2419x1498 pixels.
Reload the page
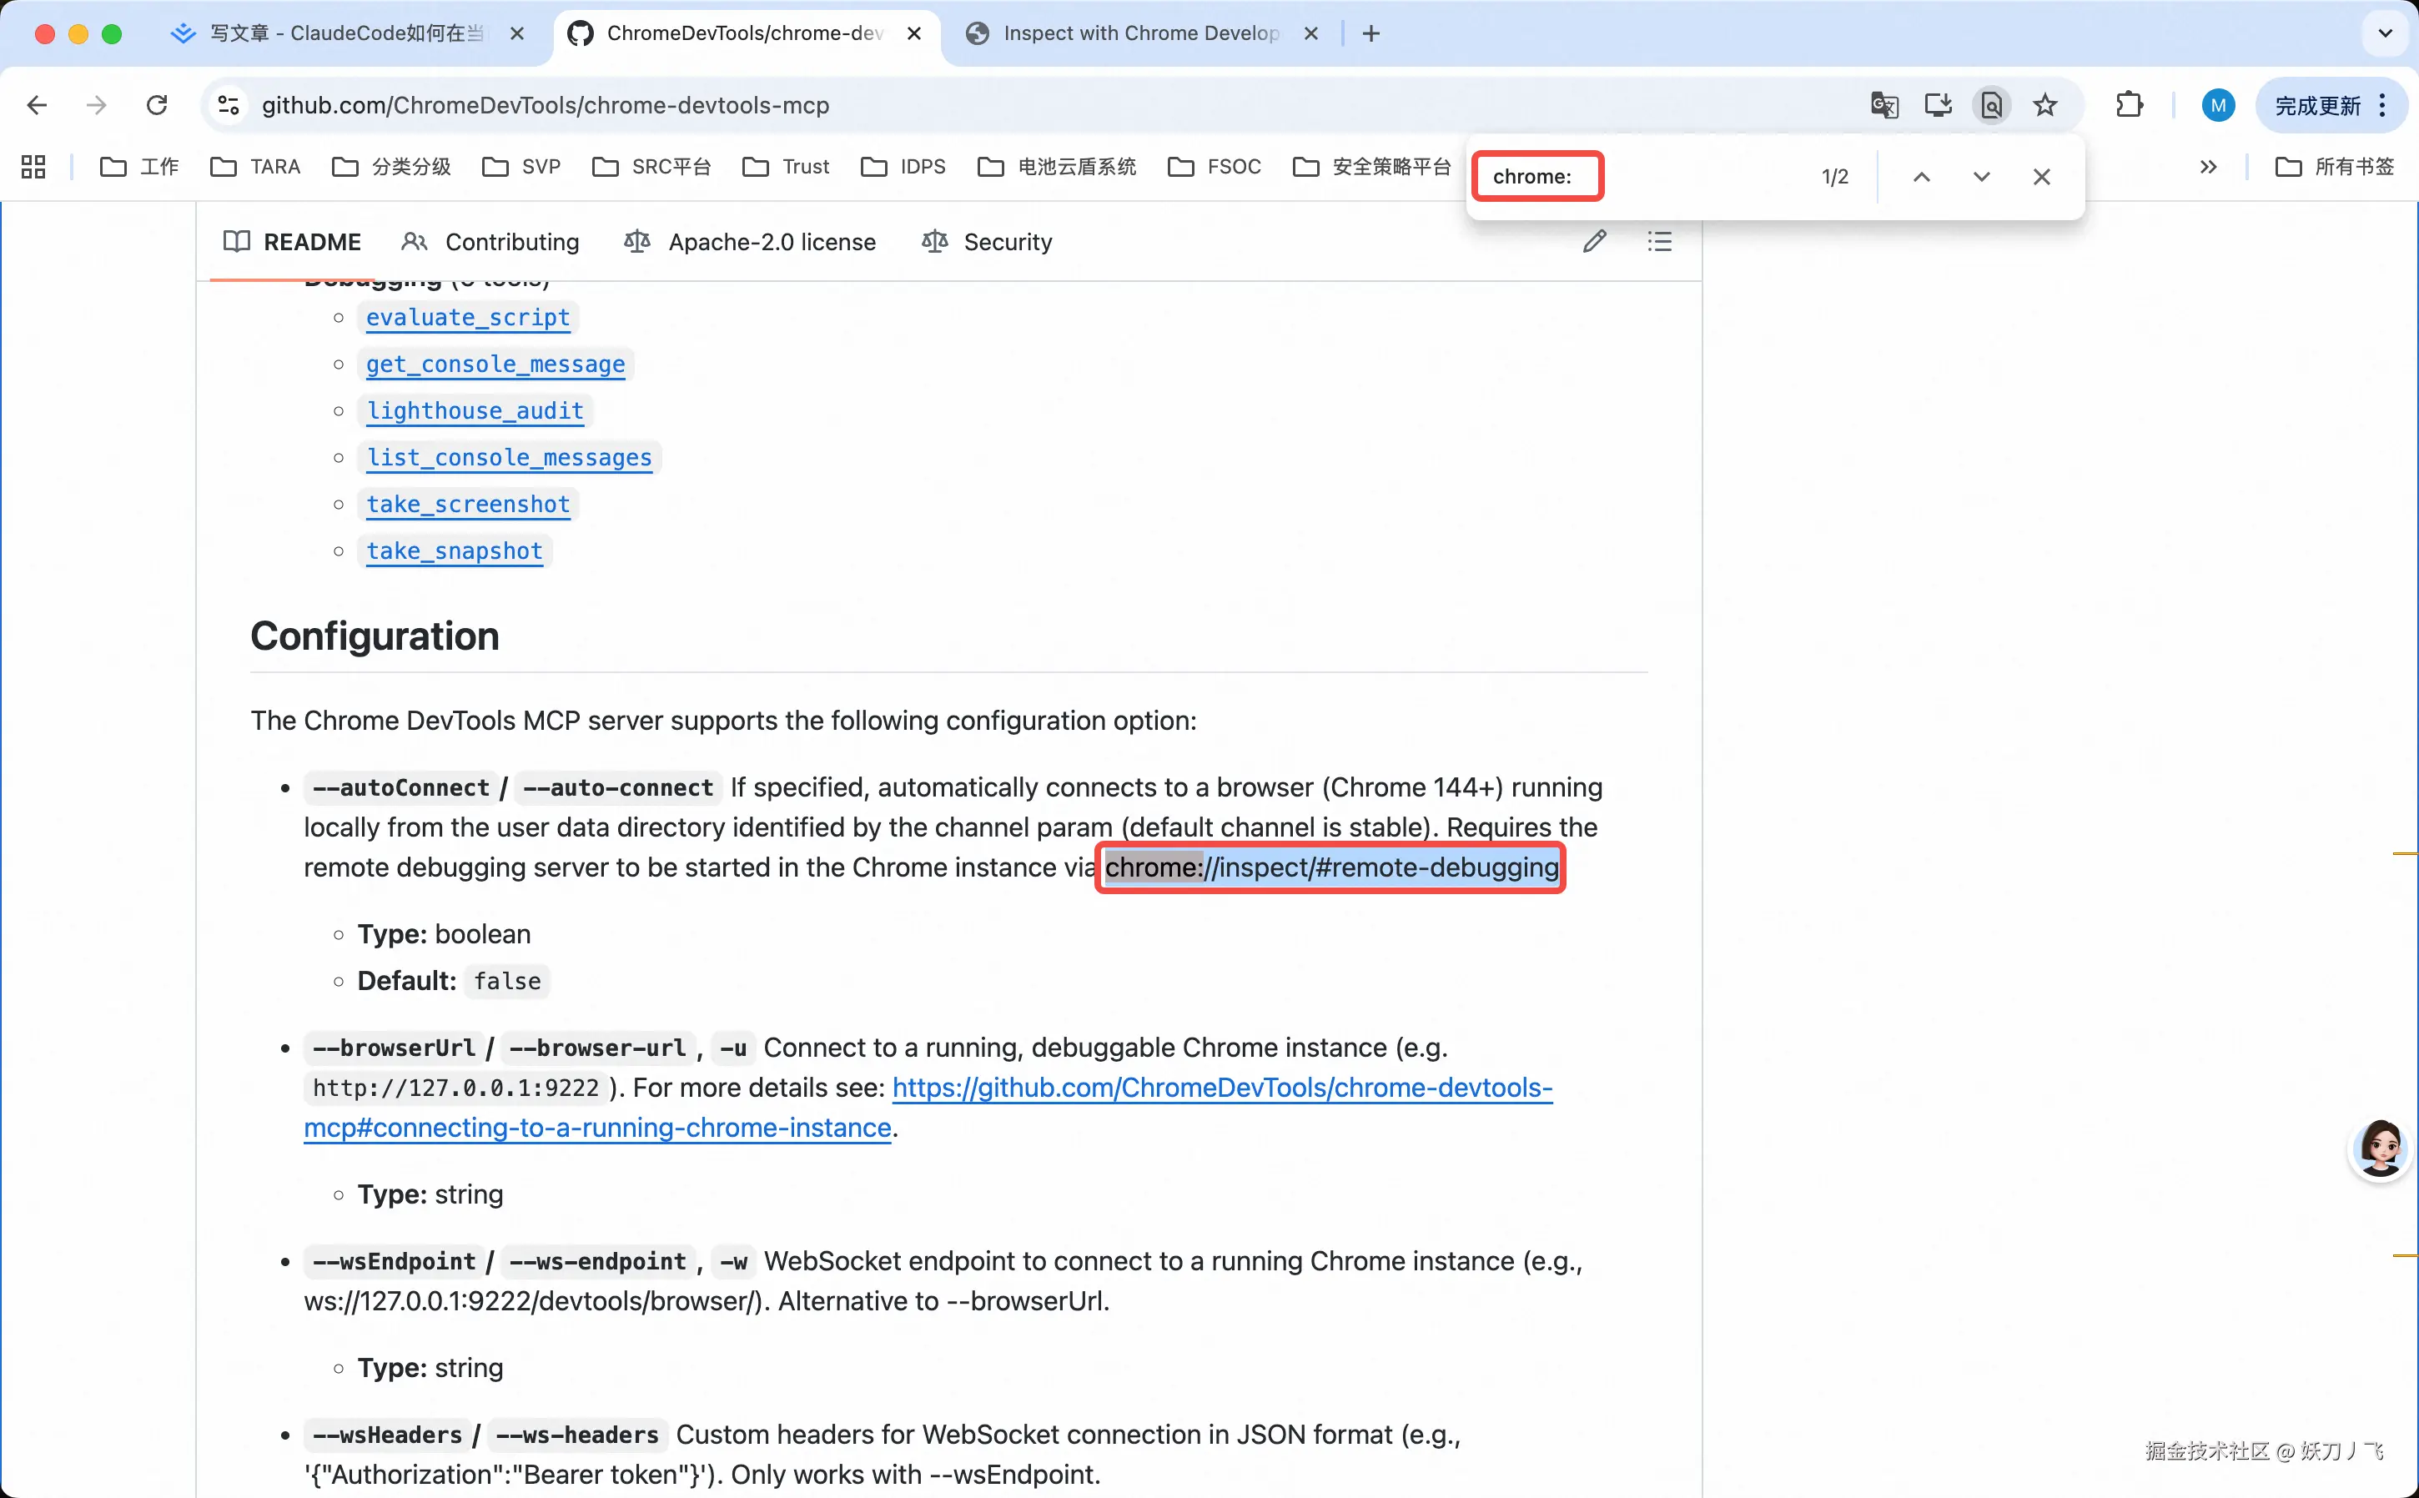(157, 105)
